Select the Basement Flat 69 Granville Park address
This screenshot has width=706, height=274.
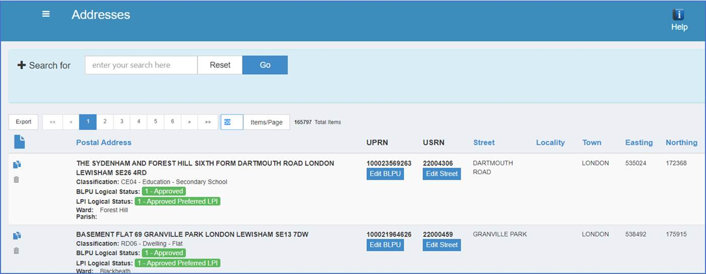192,234
